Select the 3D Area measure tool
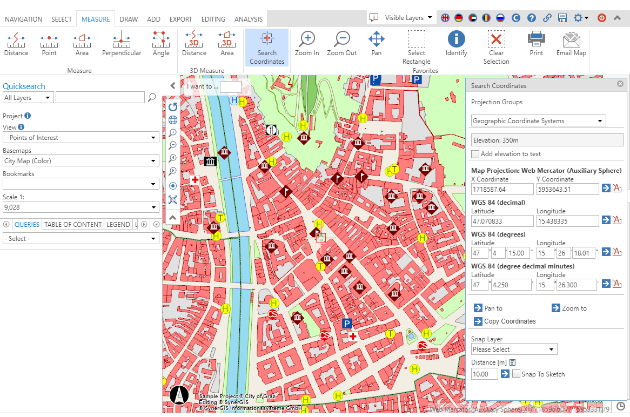630x417 pixels. pyautogui.click(x=226, y=43)
